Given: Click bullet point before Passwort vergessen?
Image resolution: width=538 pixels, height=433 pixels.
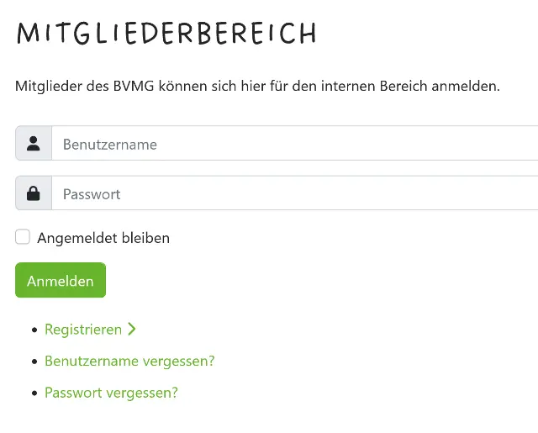Looking at the screenshot, I should pos(34,393).
